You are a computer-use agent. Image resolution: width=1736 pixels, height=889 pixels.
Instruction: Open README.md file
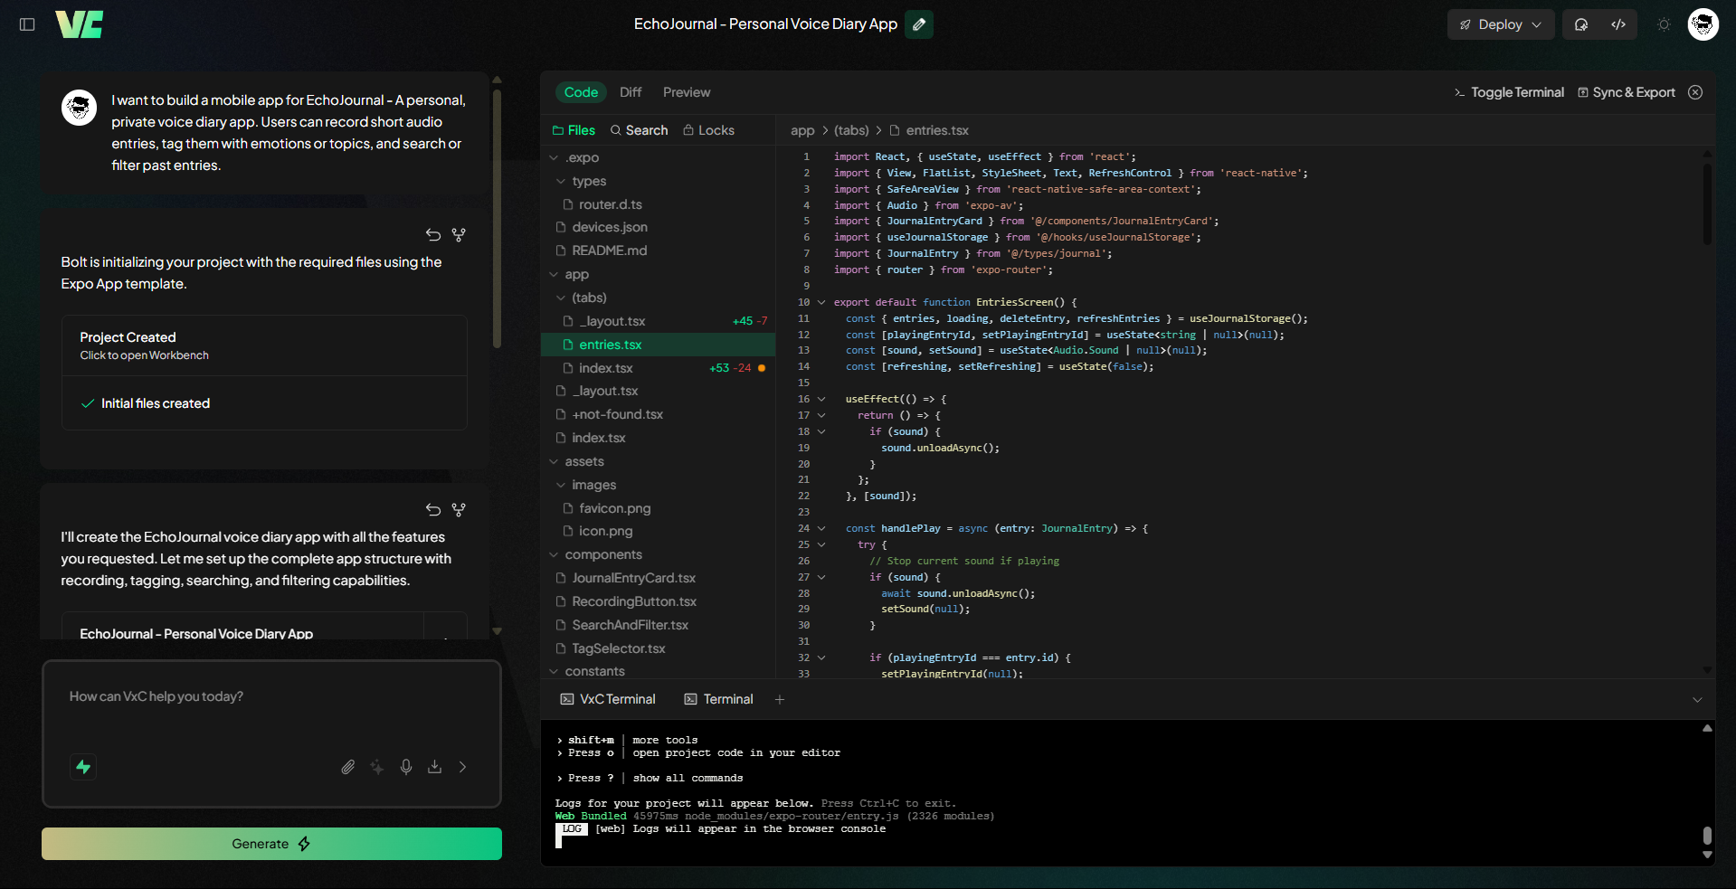(658, 251)
